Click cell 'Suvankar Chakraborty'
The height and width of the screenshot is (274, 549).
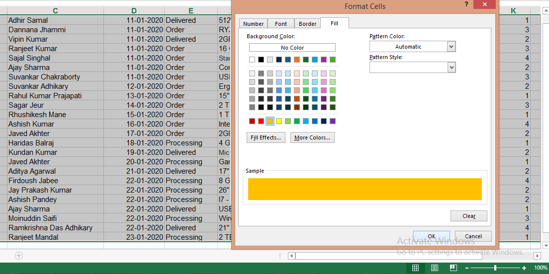pos(55,77)
